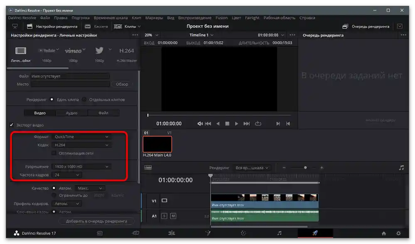This screenshot has width=415, height=244.
Task: Open the Справка menu
Action: [x=307, y=18]
